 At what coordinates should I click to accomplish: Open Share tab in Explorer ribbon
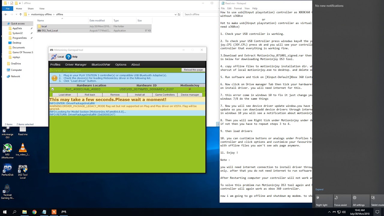pyautogui.click(x=31, y=9)
